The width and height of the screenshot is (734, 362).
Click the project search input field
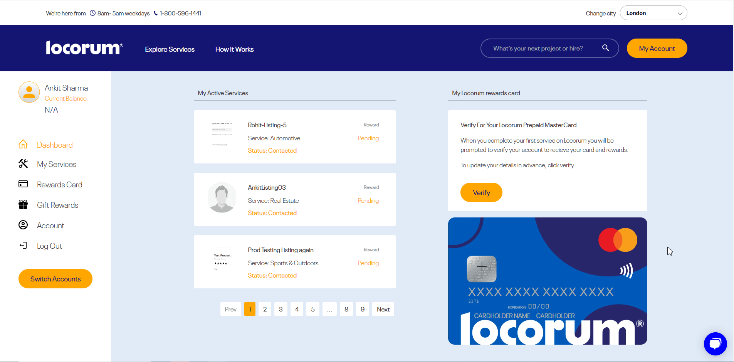coord(539,49)
